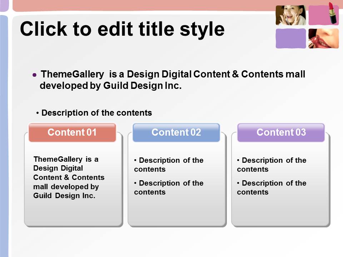Select the main ThemeGallery bullet text below title
This screenshot has width=343, height=257.
point(172,80)
